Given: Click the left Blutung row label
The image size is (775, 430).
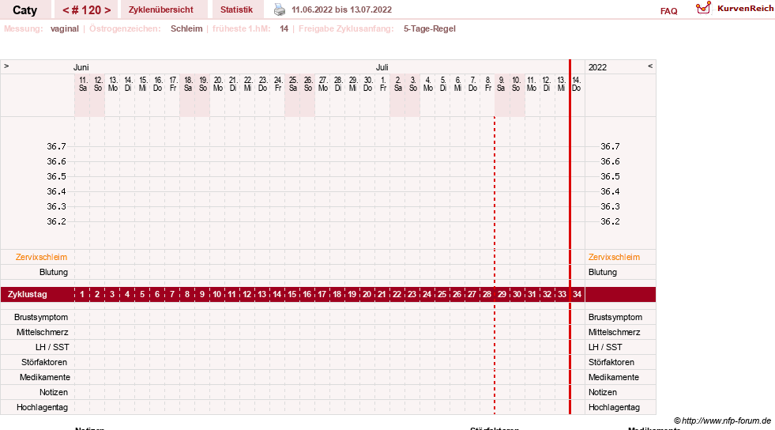Looking at the screenshot, I should point(54,273).
